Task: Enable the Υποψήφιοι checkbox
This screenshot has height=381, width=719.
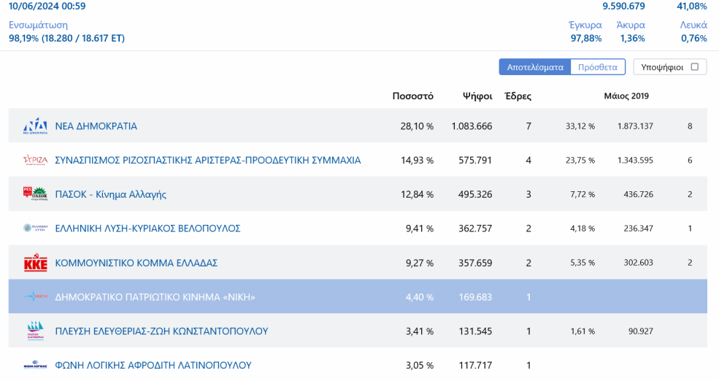Action: coord(694,67)
